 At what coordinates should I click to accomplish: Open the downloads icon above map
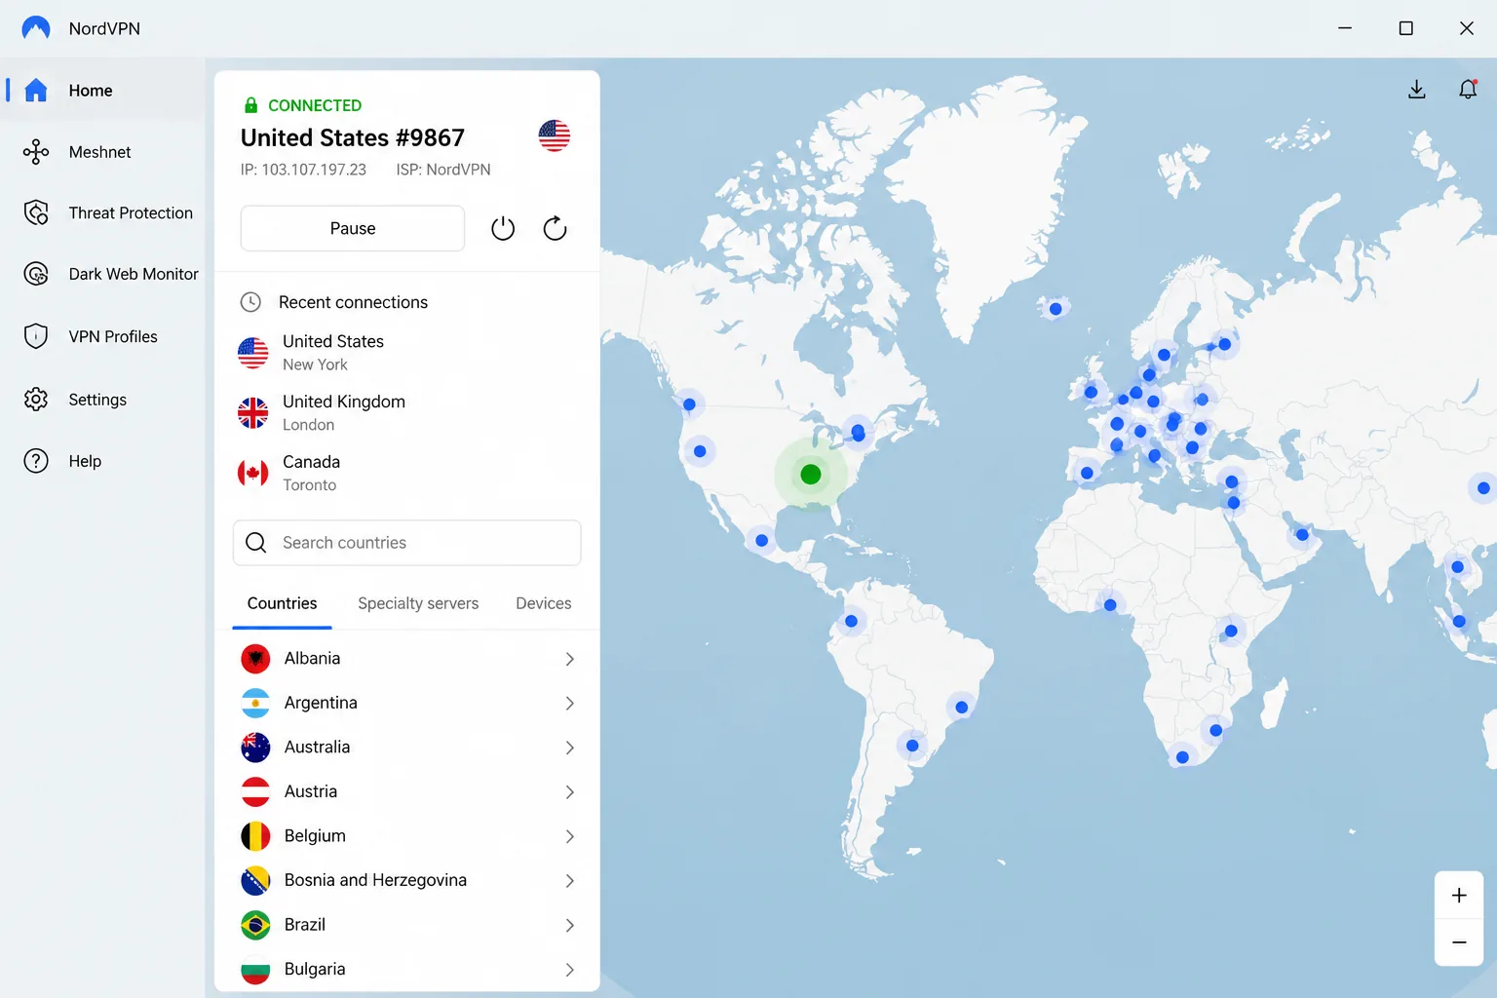point(1417,90)
